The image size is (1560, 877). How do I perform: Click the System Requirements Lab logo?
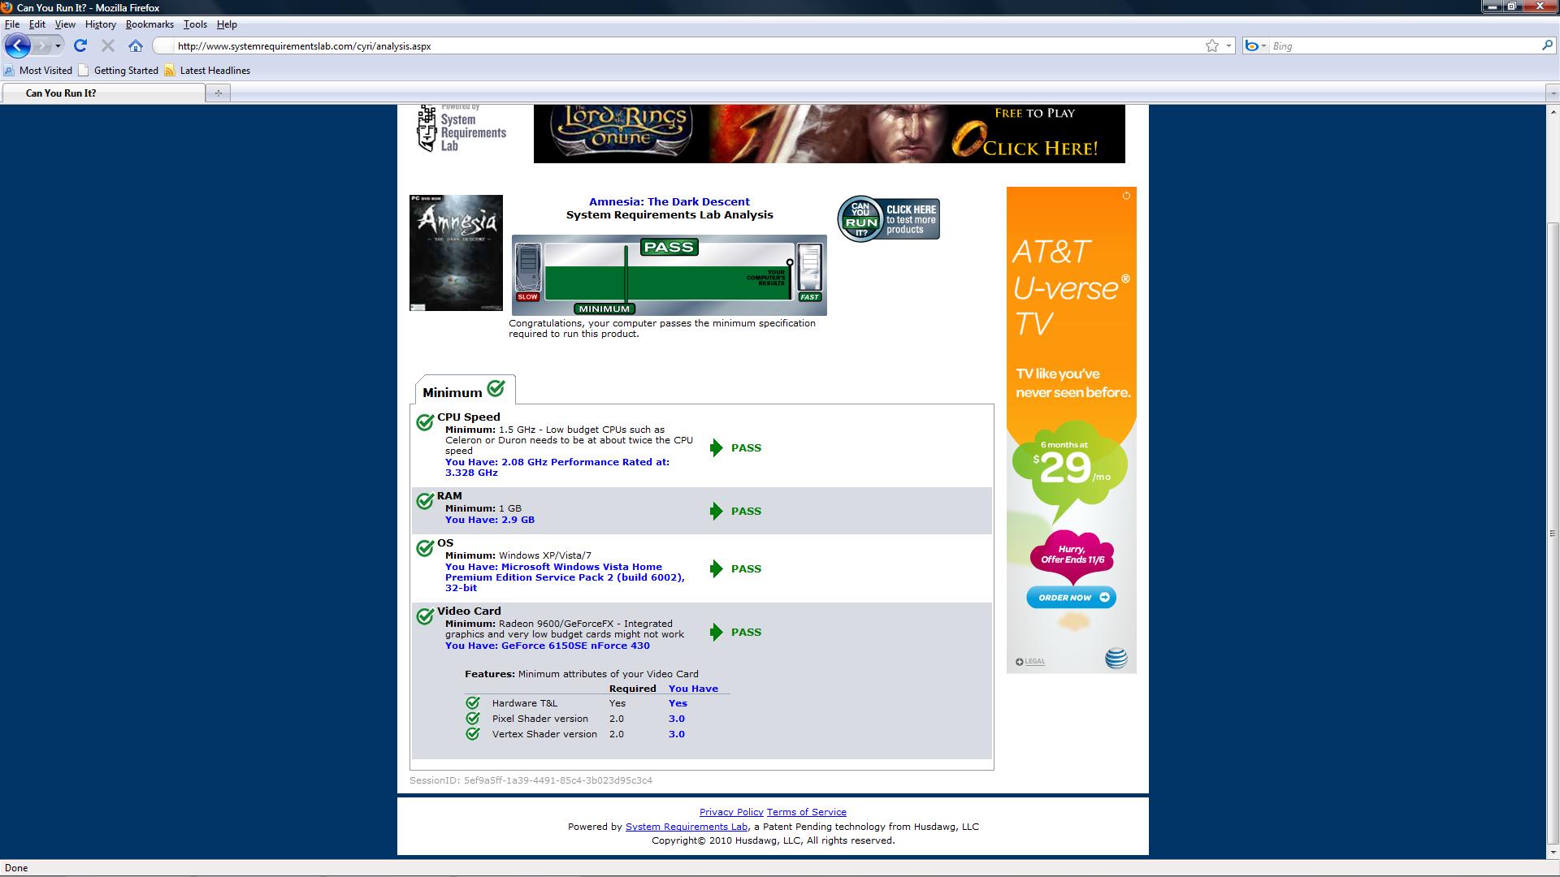coord(461,130)
